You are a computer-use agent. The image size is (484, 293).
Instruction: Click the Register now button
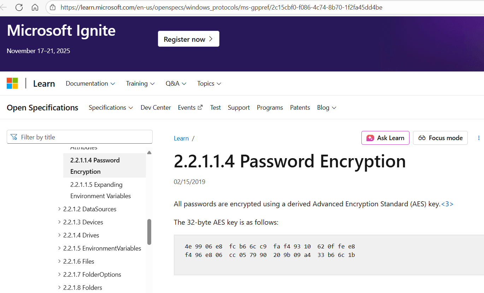click(188, 39)
